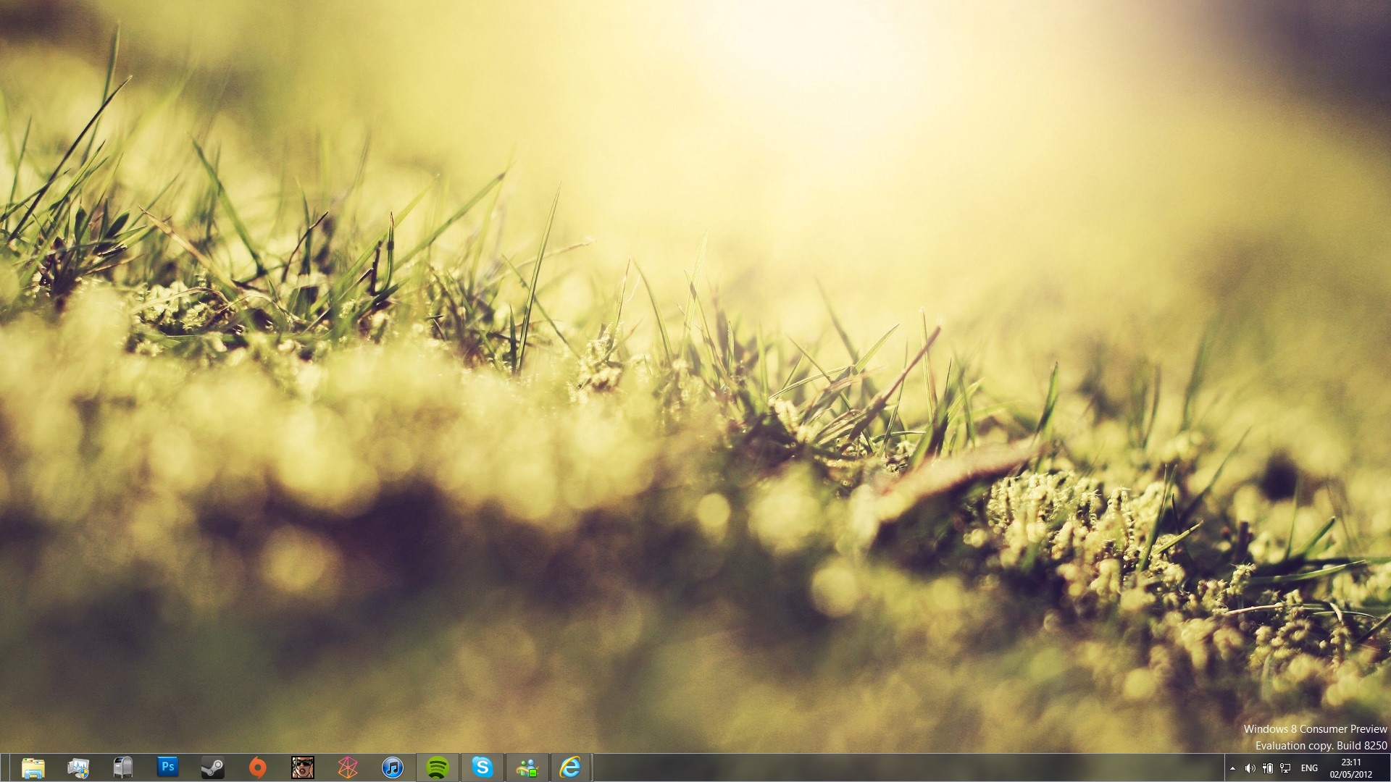1391x782 pixels.
Task: Show hidden system tray icons
Action: [1232, 768]
